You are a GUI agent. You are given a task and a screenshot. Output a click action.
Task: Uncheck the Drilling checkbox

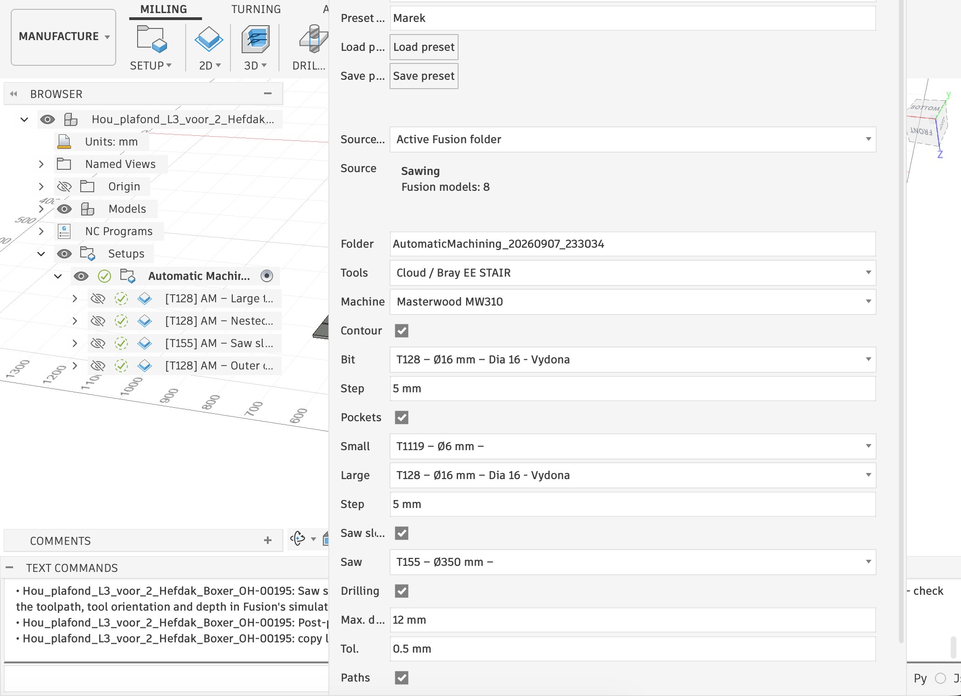click(402, 591)
